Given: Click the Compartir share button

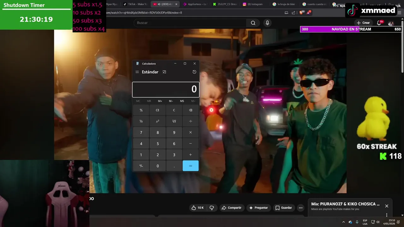Looking at the screenshot, I should [x=231, y=208].
